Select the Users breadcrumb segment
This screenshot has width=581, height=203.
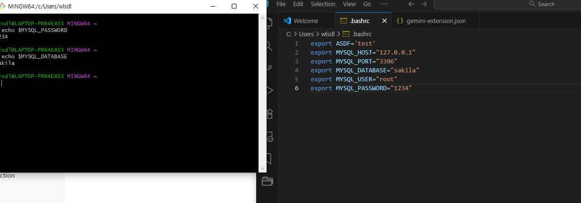pos(306,34)
